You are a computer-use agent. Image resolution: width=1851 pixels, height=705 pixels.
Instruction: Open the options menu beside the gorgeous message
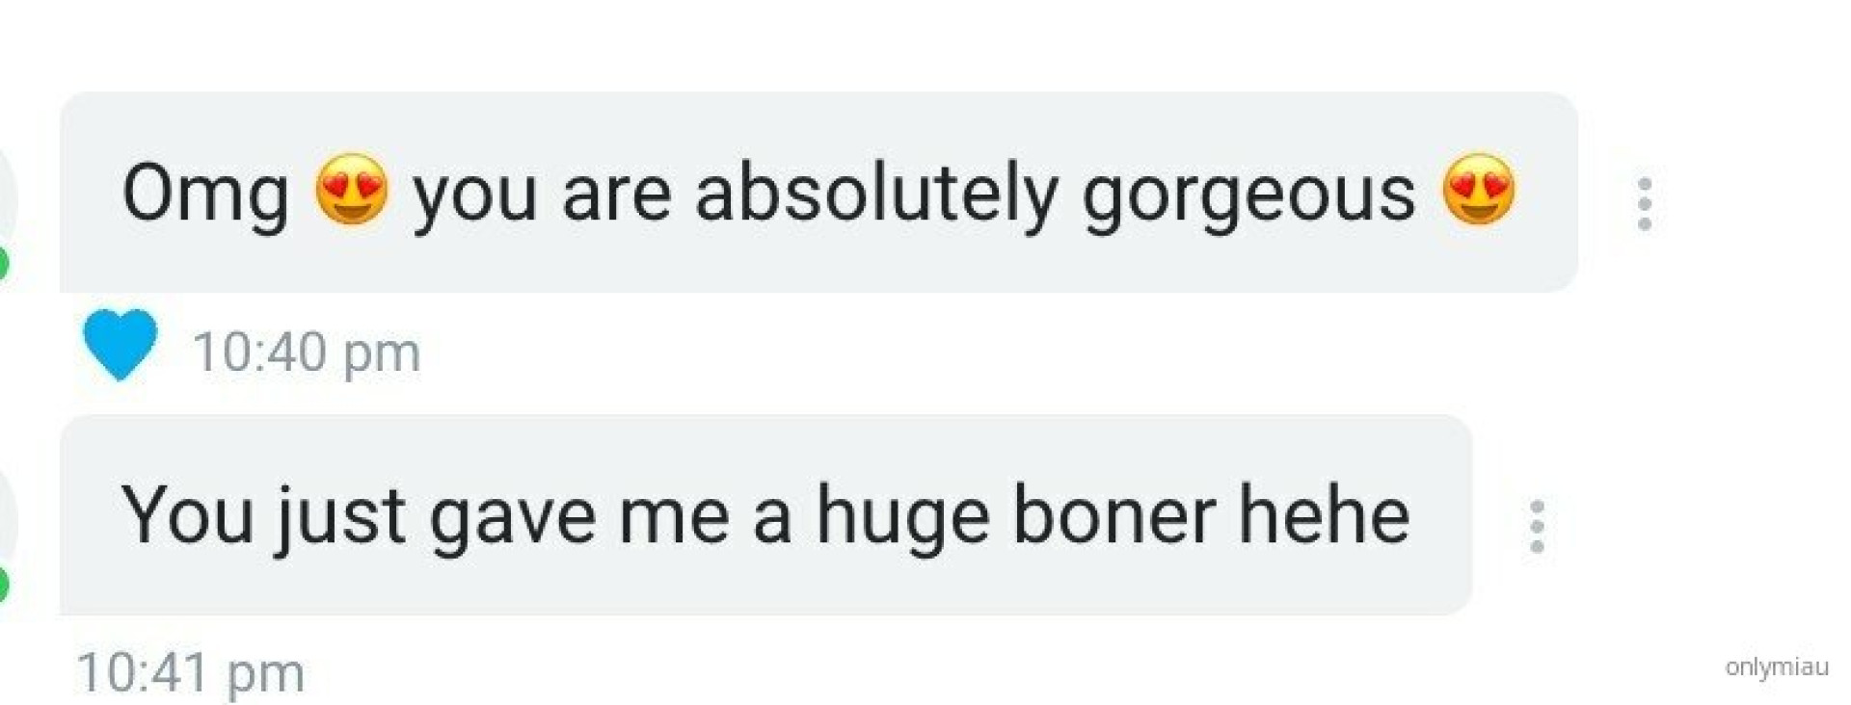point(1645,204)
